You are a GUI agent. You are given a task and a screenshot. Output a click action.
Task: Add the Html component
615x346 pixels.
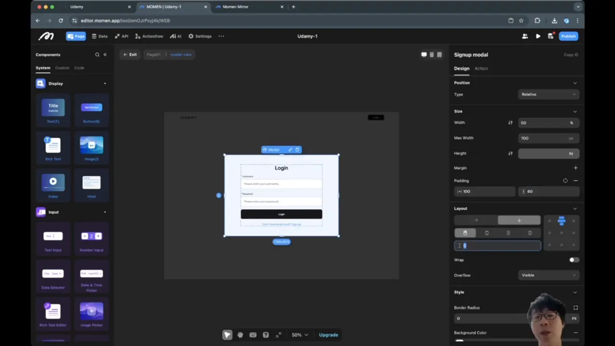(91, 186)
